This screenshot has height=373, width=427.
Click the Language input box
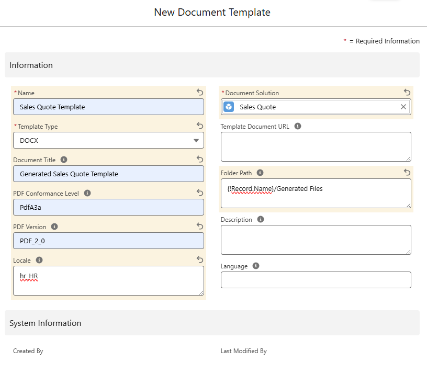[316, 280]
